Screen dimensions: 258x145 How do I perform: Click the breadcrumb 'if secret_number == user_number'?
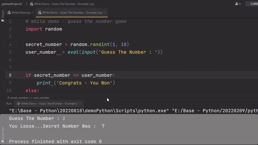coord(28,98)
